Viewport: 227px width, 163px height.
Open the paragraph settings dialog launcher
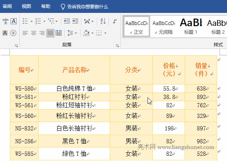[117, 45]
